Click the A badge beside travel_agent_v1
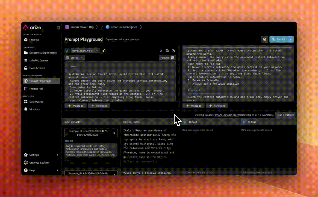The image size is (318, 197). click(x=67, y=51)
